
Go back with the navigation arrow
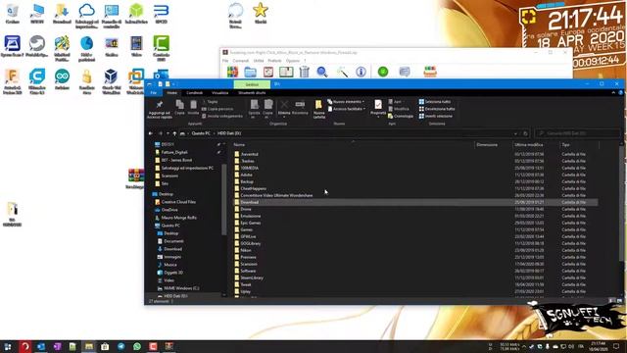[x=151, y=133]
